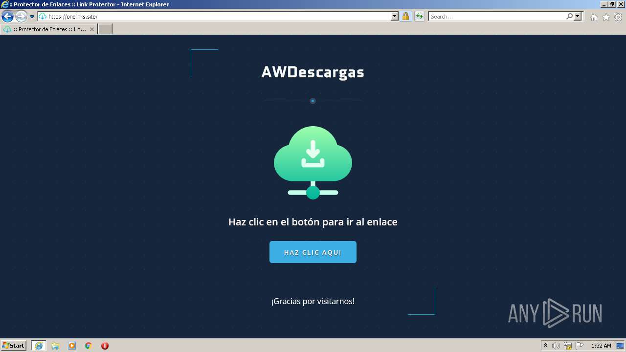Viewport: 626px width, 352px height.
Task: Click the Show Desktop button
Action: click(x=621, y=346)
